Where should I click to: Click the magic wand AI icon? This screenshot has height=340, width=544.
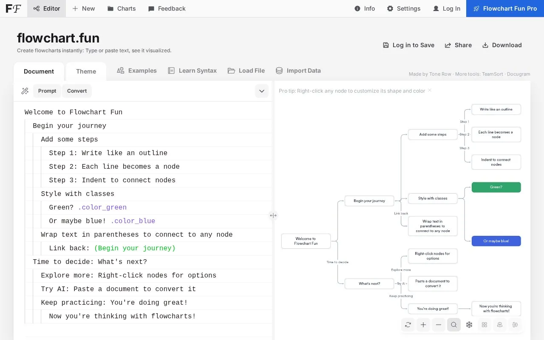pyautogui.click(x=25, y=91)
